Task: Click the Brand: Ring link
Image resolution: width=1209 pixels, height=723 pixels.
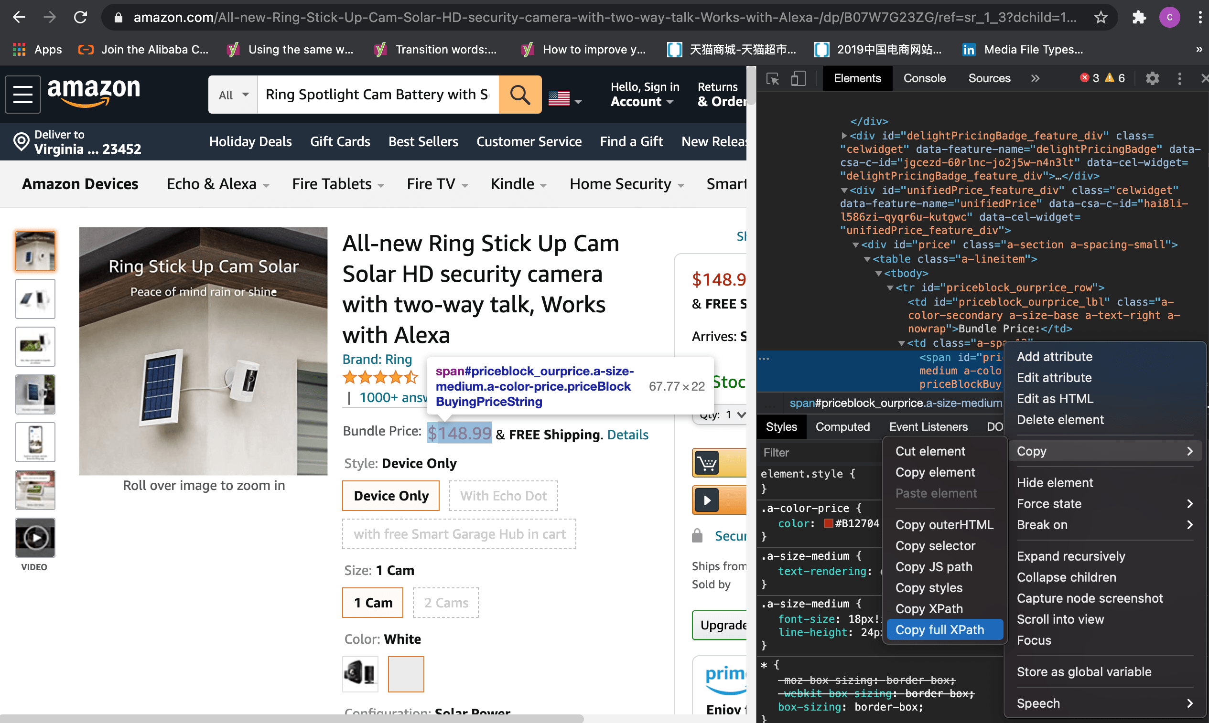Action: pos(377,360)
